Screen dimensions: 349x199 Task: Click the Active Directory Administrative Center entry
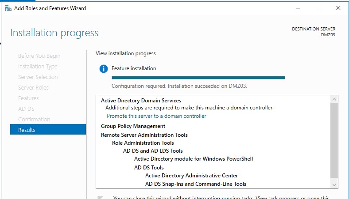[x=192, y=176]
